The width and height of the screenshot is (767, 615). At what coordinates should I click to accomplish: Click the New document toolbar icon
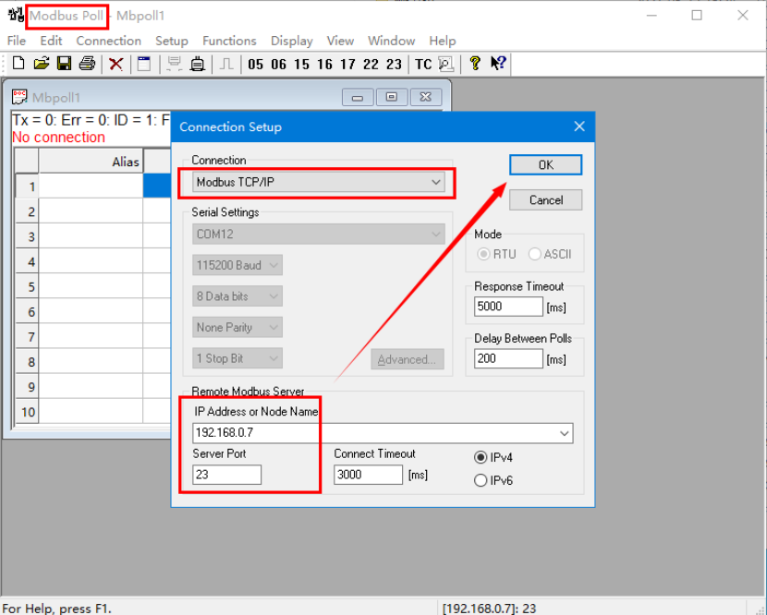pos(18,64)
